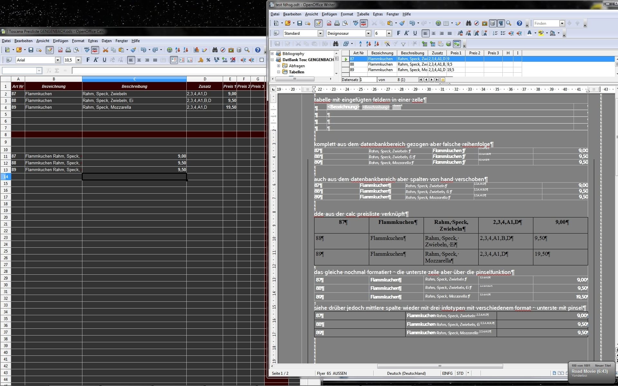Click sort descending icon in database toolbar
Image resolution: width=618 pixels, height=386 pixels.
click(x=377, y=44)
